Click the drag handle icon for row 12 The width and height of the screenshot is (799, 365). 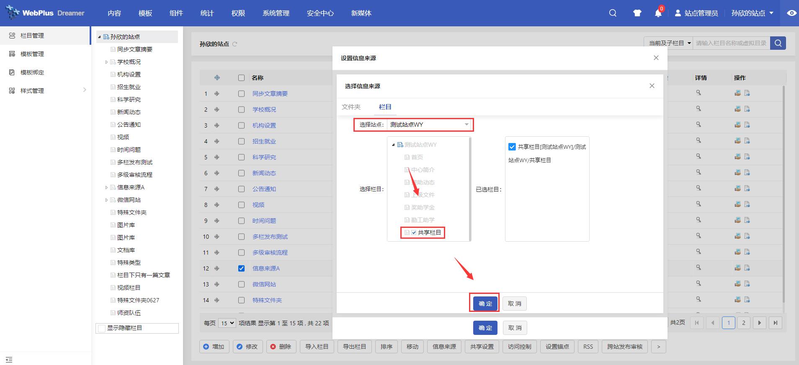pos(217,268)
